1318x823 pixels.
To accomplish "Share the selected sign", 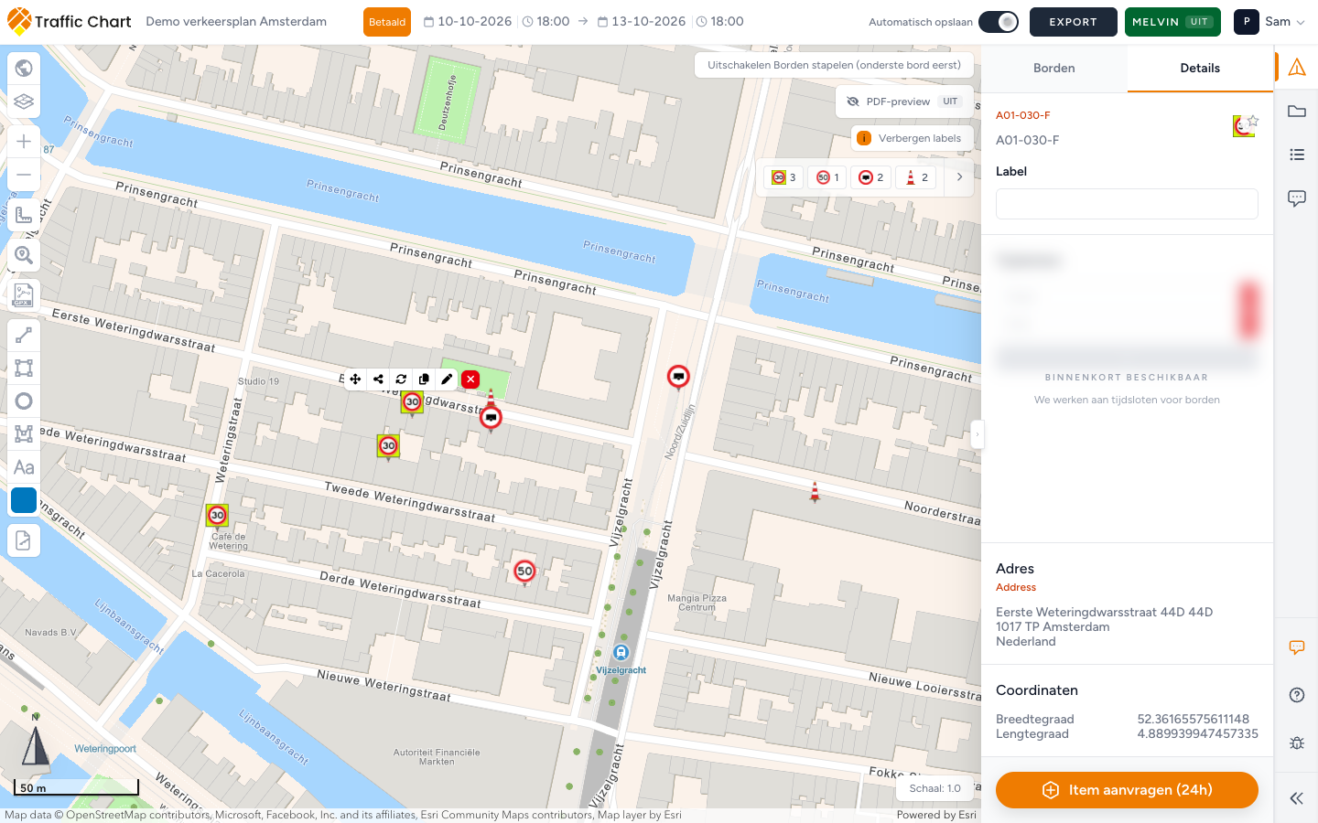I will tap(378, 379).
